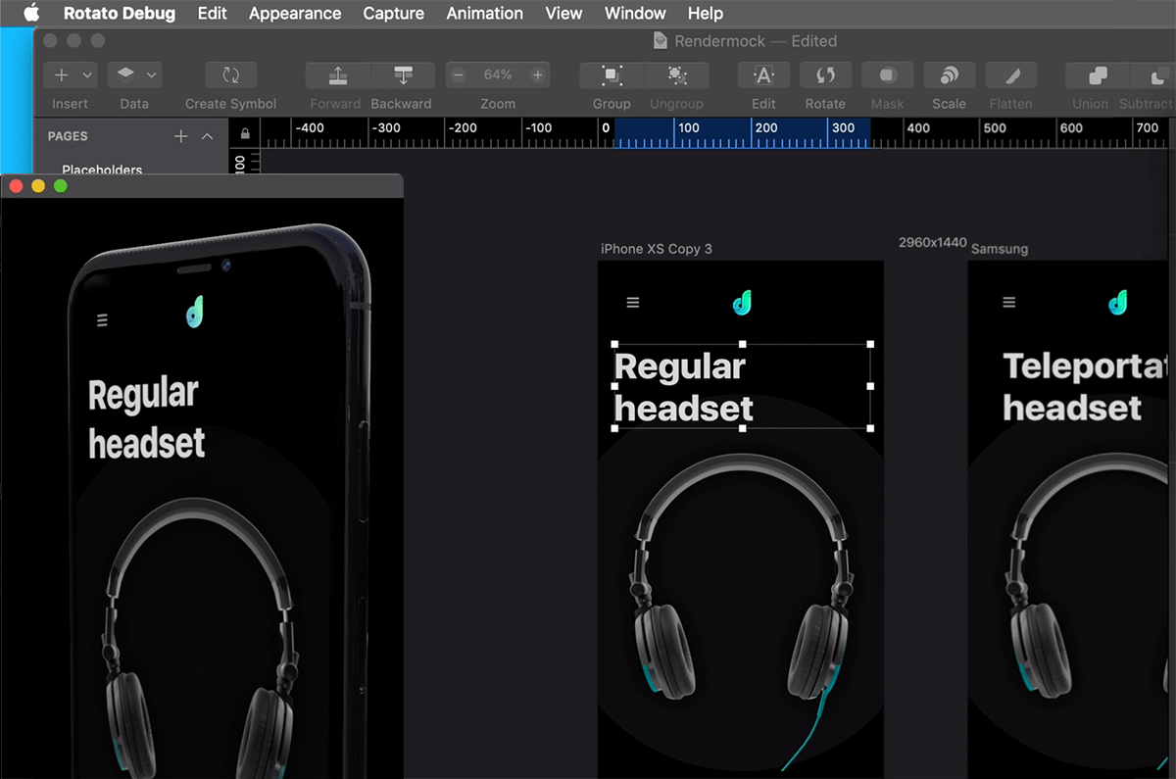Open the Window menu
The height and width of the screenshot is (779, 1176).
(635, 13)
